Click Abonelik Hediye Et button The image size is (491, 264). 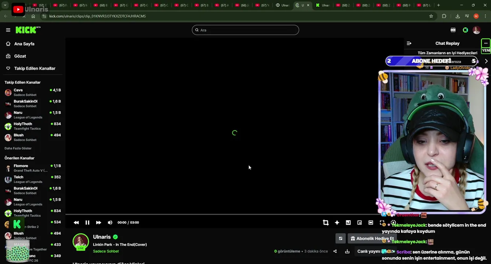371,239
